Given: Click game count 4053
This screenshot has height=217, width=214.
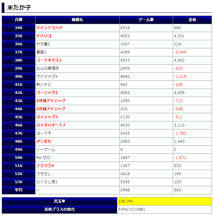Looking at the screenshot, I should point(125,36).
